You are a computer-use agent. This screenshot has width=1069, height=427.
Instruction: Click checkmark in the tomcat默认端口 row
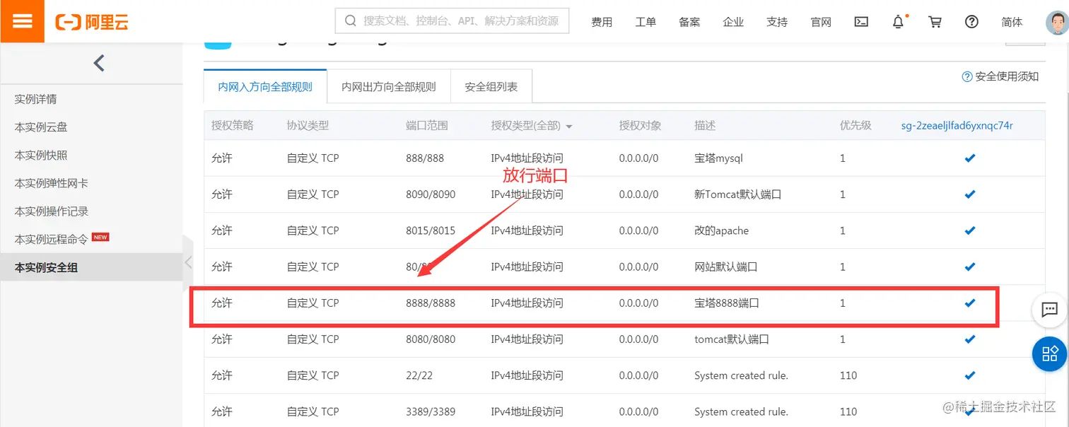[970, 339]
